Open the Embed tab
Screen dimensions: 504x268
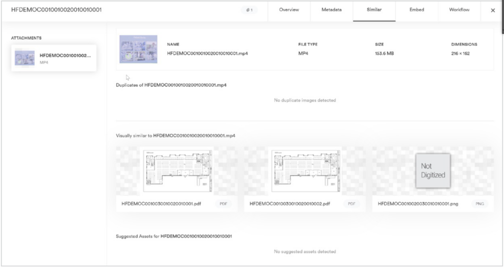click(x=416, y=10)
